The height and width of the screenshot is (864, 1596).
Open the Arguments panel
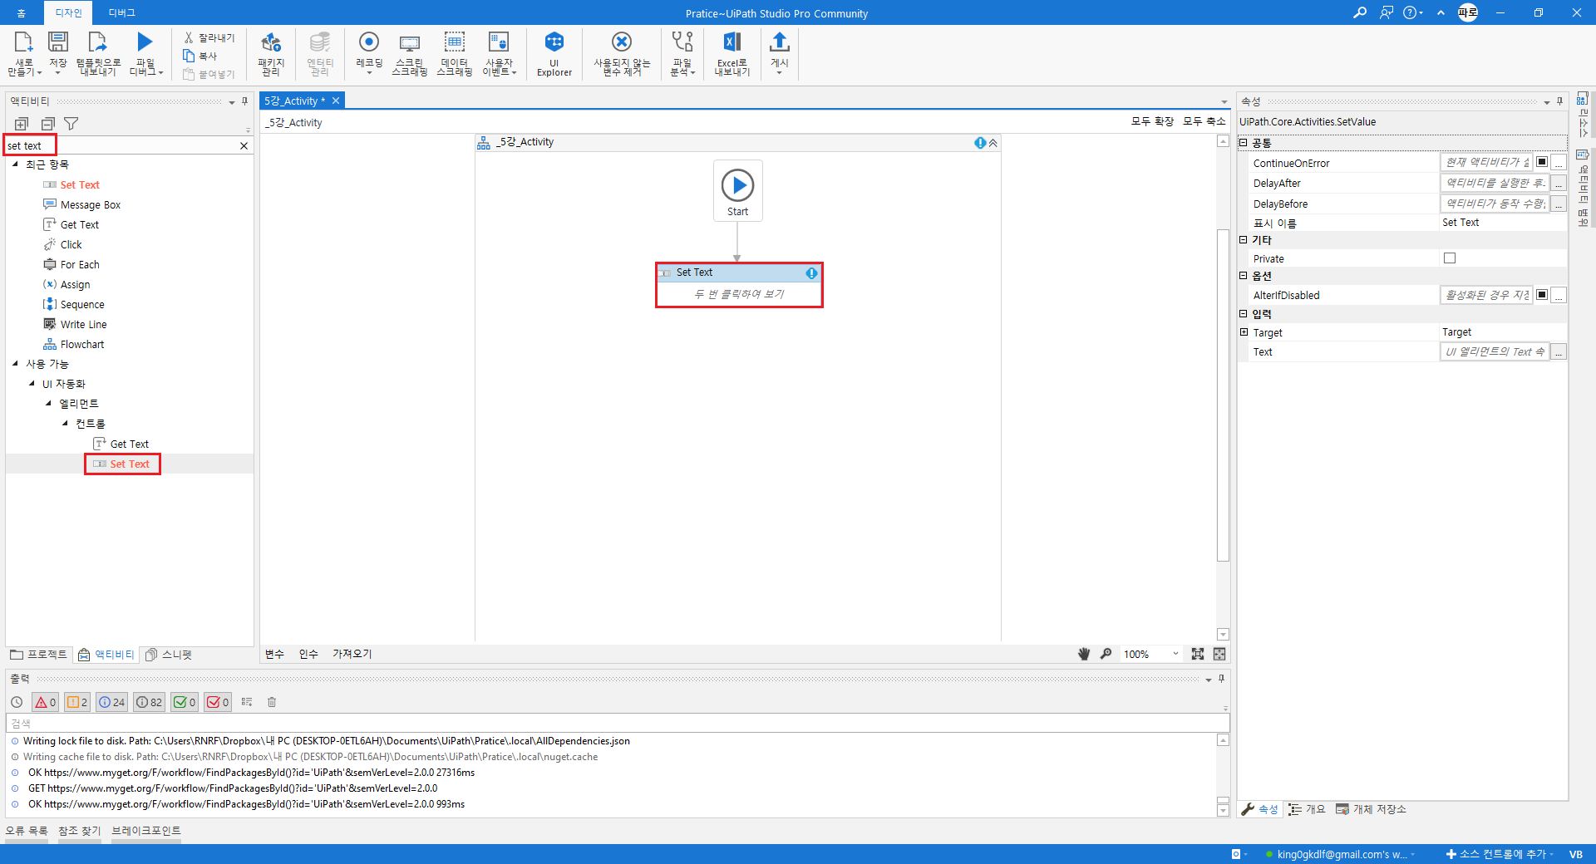[x=308, y=654]
